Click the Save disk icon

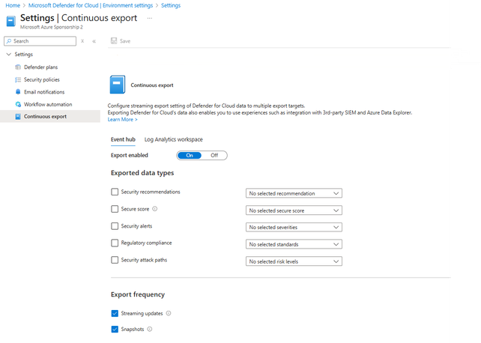[x=113, y=41]
